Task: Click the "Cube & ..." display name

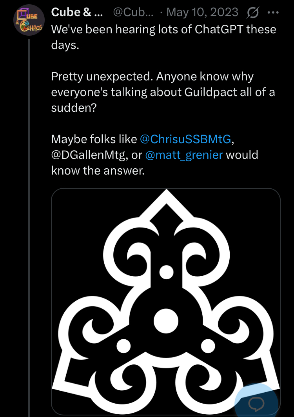Action: (77, 13)
